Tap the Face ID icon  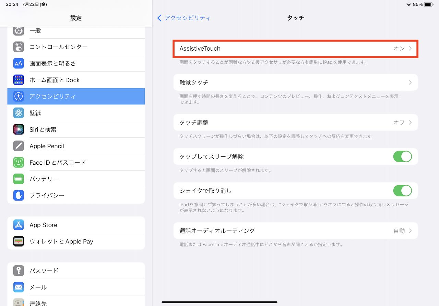click(19, 163)
